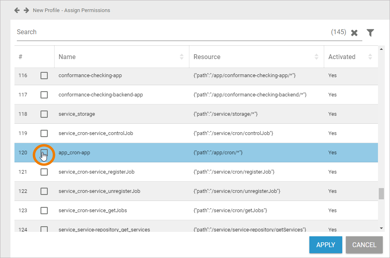The width and height of the screenshot is (390, 258).
Task: Click the back arrow icon
Action: click(x=17, y=10)
